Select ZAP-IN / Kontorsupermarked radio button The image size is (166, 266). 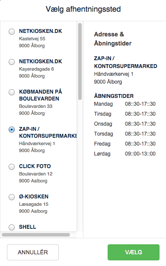[12, 130]
